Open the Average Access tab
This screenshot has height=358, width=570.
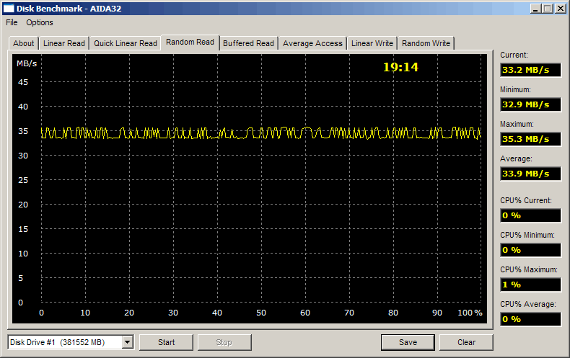312,43
